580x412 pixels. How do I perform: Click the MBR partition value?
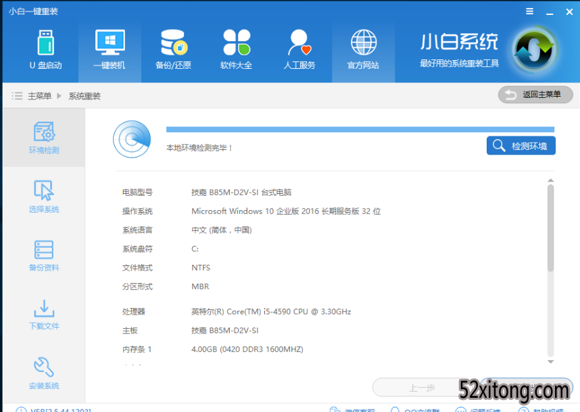(x=200, y=286)
